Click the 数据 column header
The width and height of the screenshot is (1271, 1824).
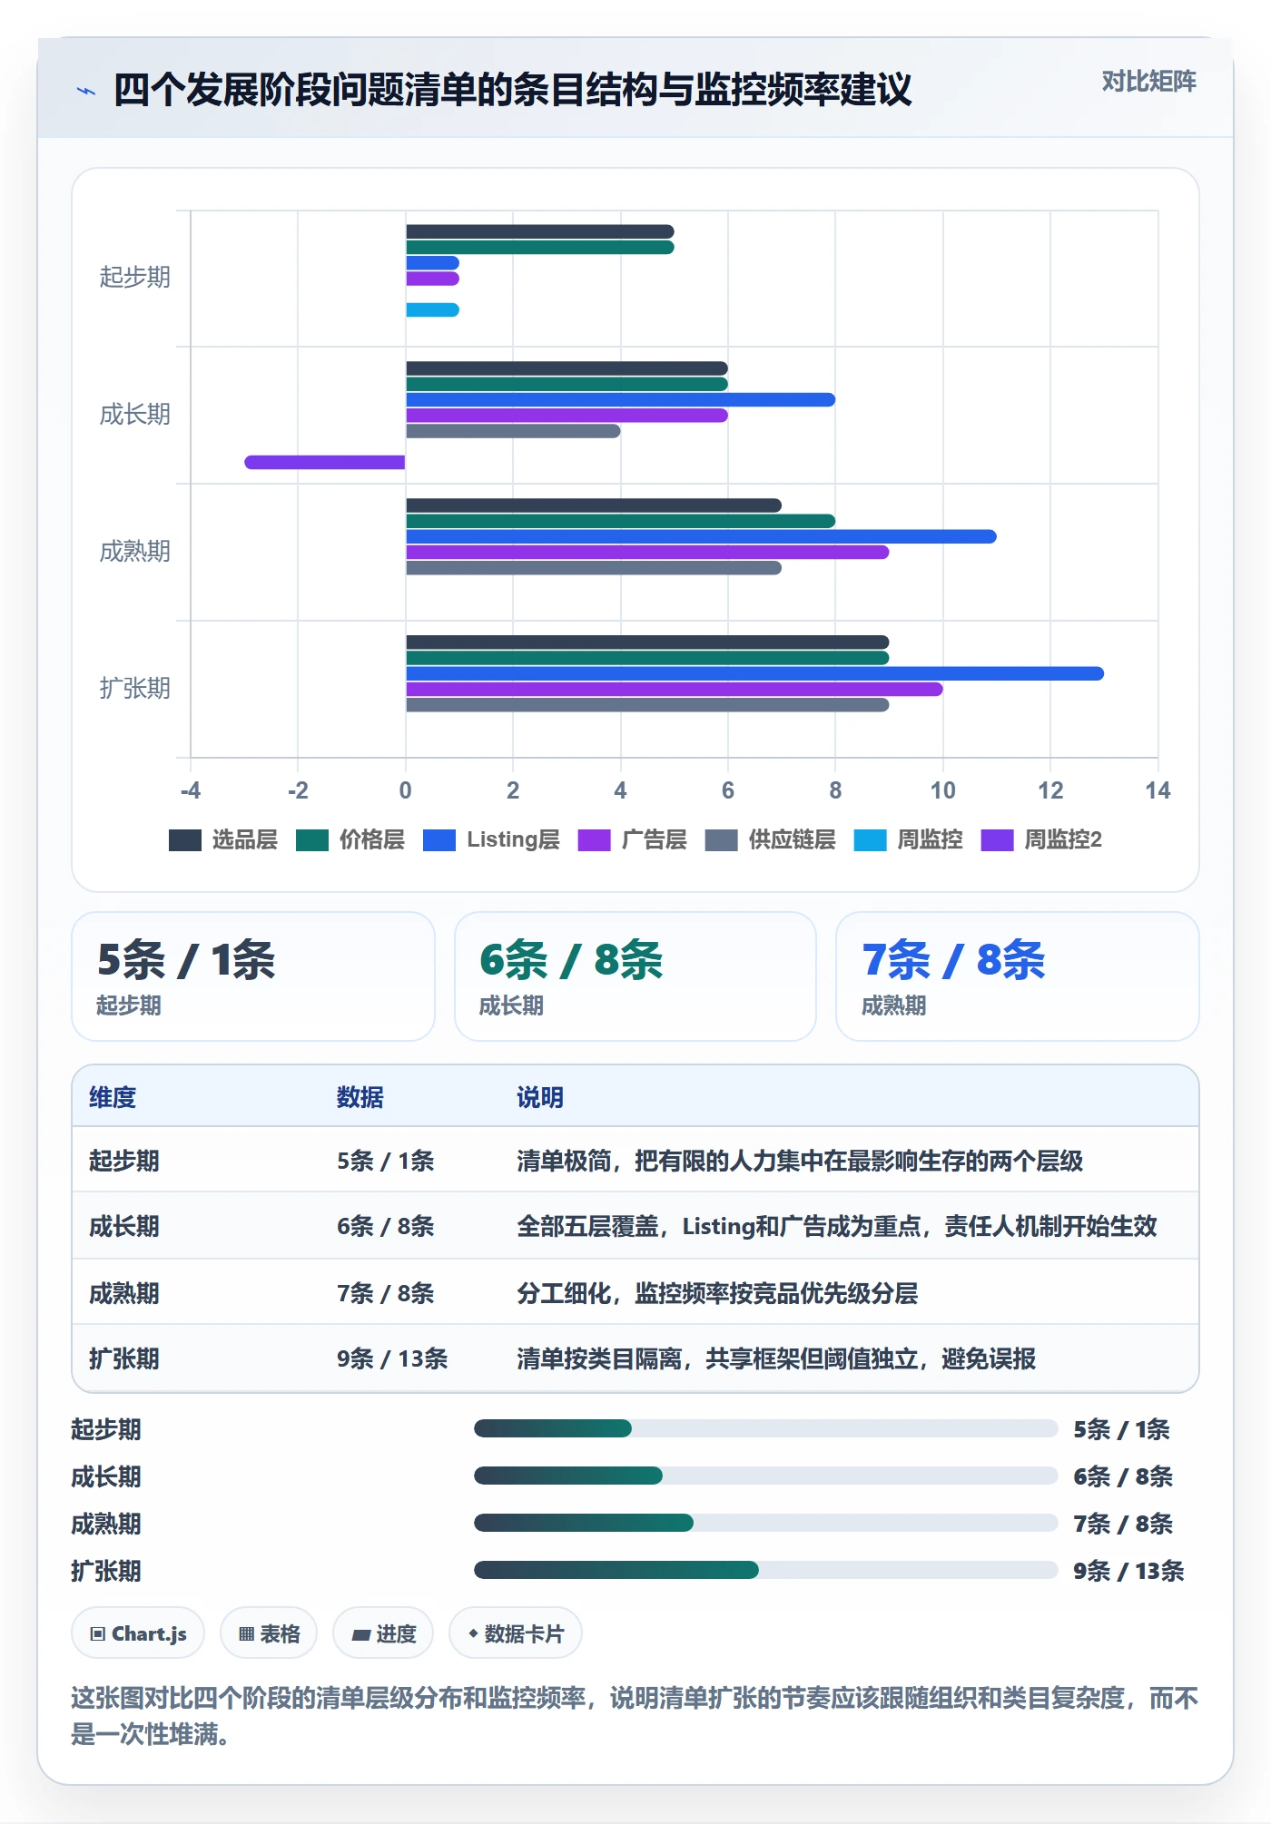(360, 1097)
